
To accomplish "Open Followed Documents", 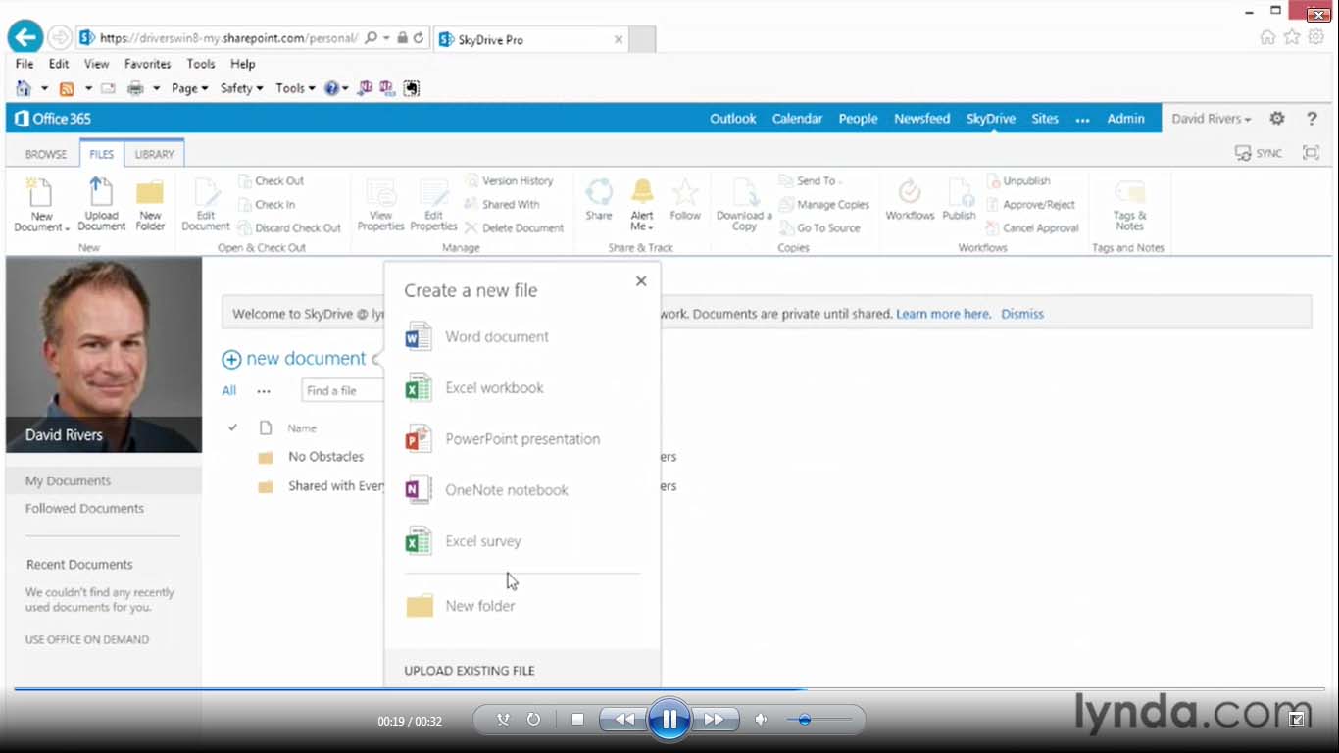I will pyautogui.click(x=84, y=508).
